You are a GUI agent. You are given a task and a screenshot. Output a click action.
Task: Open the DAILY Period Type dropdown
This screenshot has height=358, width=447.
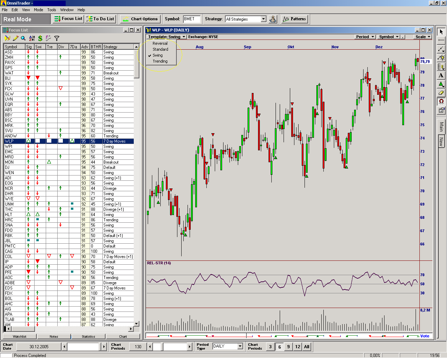240,346
